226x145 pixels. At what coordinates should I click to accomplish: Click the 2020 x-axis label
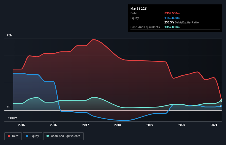(x=182, y=125)
